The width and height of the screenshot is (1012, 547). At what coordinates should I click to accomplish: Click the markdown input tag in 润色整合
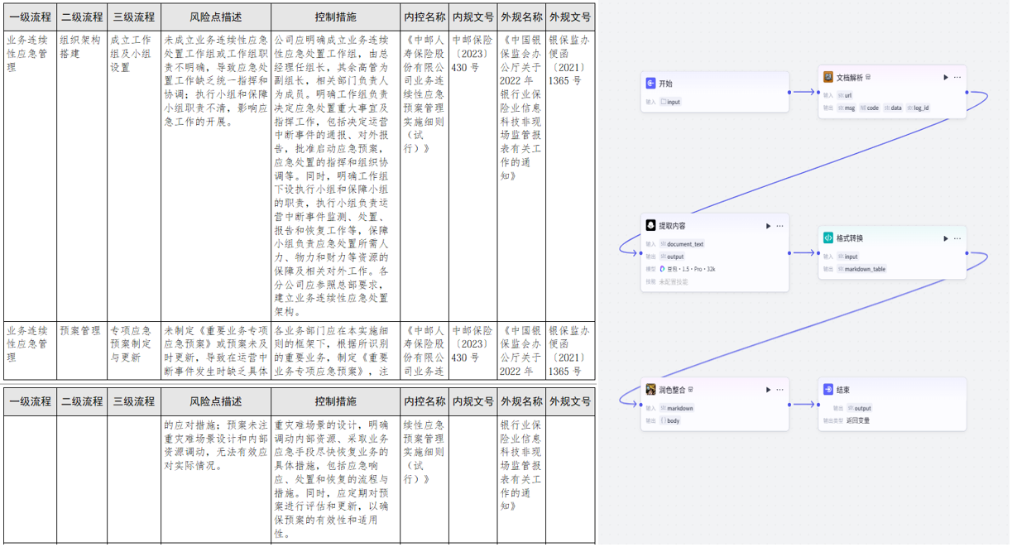coord(677,408)
